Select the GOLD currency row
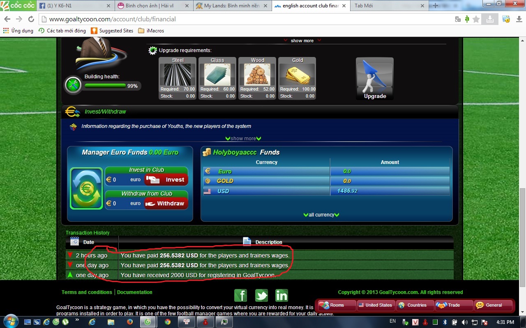526x328 pixels. pyautogui.click(x=326, y=181)
